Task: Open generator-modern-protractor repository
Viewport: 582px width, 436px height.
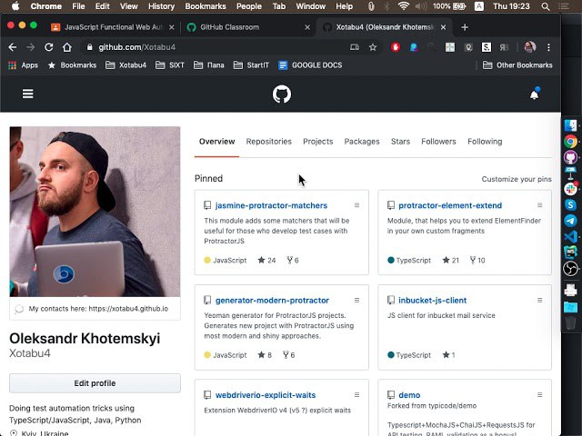Action: click(272, 301)
